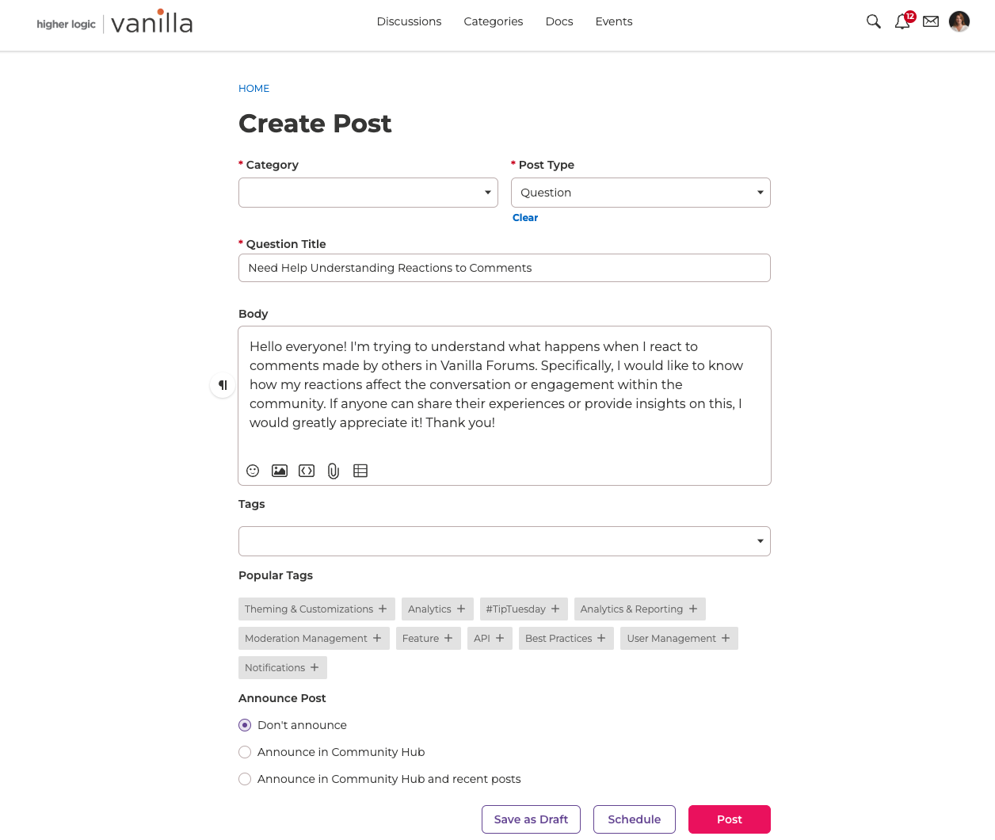Open the paragraph formatting menu

(x=223, y=385)
